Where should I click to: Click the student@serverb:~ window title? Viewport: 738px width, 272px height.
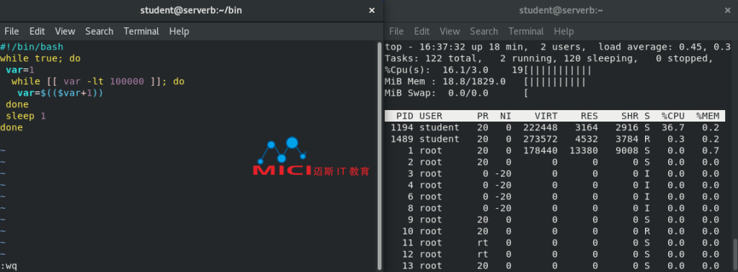pyautogui.click(x=561, y=10)
